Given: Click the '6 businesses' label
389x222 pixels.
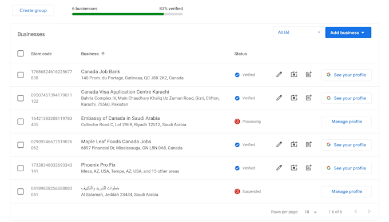Looking at the screenshot, I should coord(85,9).
